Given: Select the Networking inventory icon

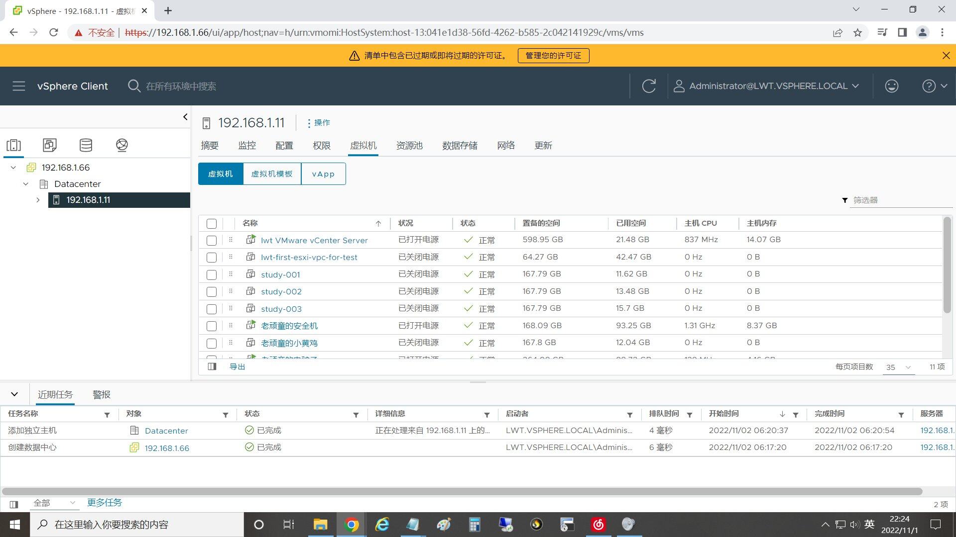Looking at the screenshot, I should 122,145.
